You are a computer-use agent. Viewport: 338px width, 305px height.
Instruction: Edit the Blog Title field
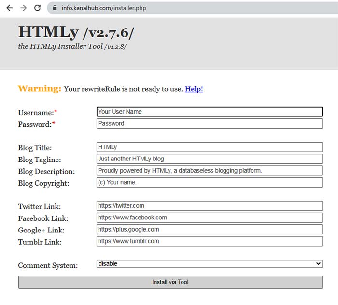coord(210,147)
